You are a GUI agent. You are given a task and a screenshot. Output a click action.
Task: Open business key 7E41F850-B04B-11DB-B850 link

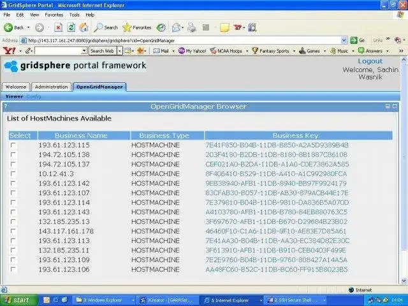click(277, 145)
